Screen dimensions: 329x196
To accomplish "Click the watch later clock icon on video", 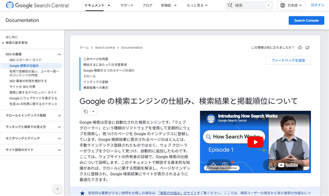I will pos(225,165).
